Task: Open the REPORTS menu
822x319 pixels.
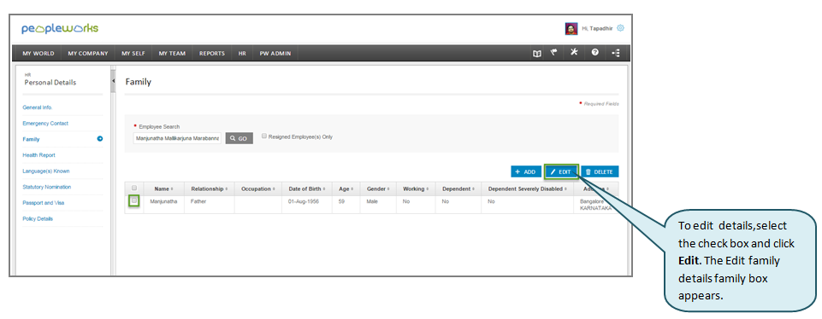Action: [x=212, y=54]
